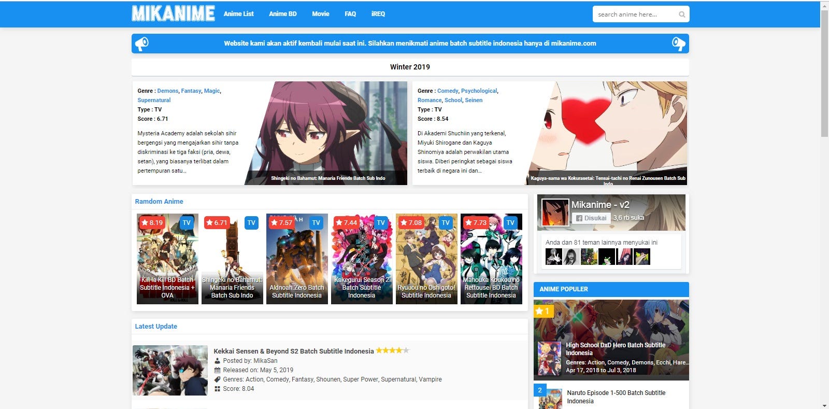Open the Comedy genre link for Kaguya-sama
The height and width of the screenshot is (409, 829).
coord(448,91)
